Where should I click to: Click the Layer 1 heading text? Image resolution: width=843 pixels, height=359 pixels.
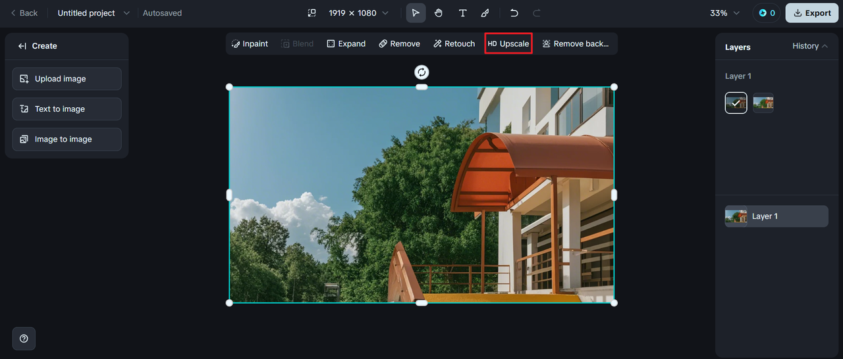(x=738, y=76)
